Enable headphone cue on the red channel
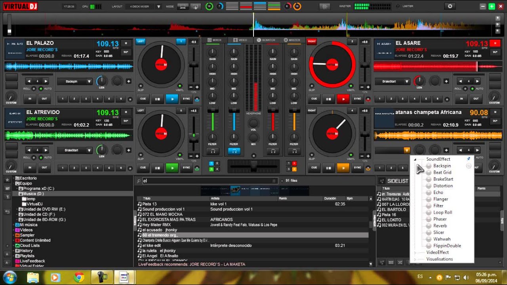The height and width of the screenshot is (285, 507). (273, 151)
